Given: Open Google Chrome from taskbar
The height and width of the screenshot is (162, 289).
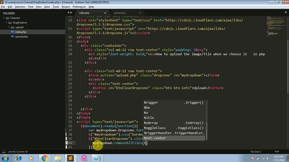Looking at the screenshot, I should (x=44, y=158).
